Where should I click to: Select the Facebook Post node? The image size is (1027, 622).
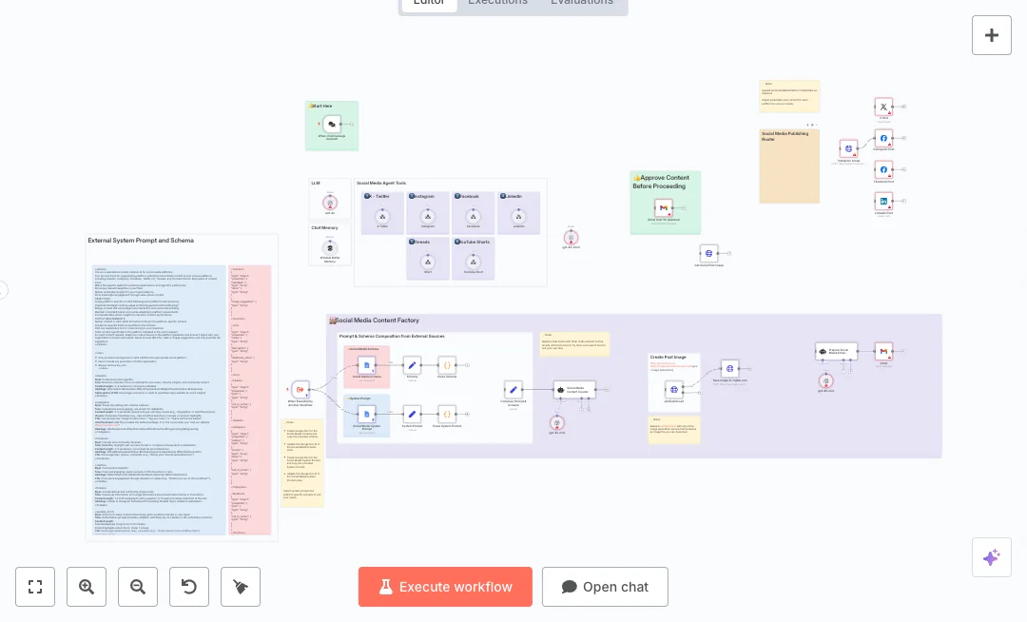tap(883, 170)
